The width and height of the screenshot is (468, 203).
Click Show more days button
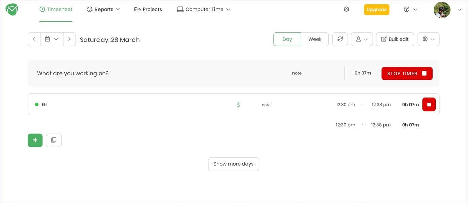[x=234, y=164]
